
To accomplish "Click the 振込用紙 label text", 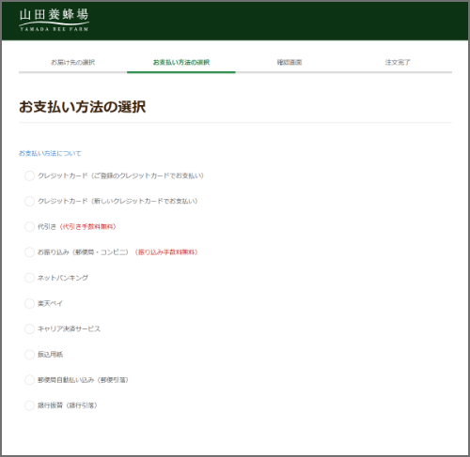I will coord(50,355).
